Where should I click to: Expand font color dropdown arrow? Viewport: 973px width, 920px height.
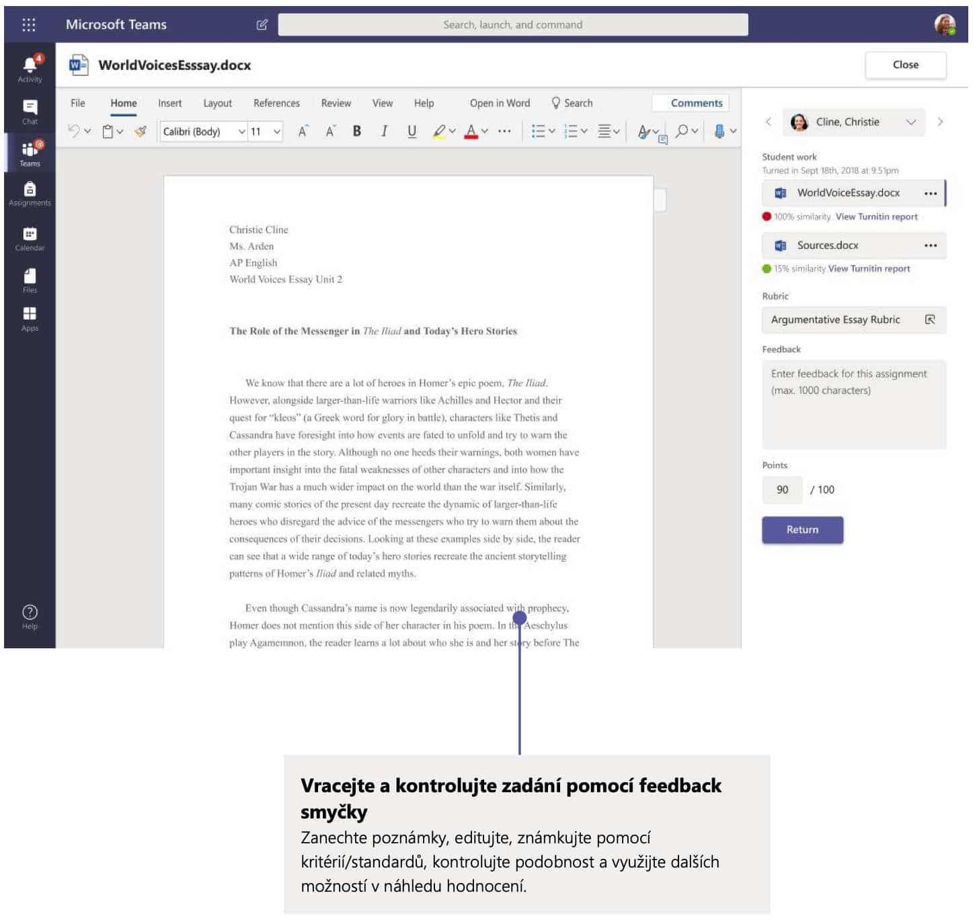point(485,131)
